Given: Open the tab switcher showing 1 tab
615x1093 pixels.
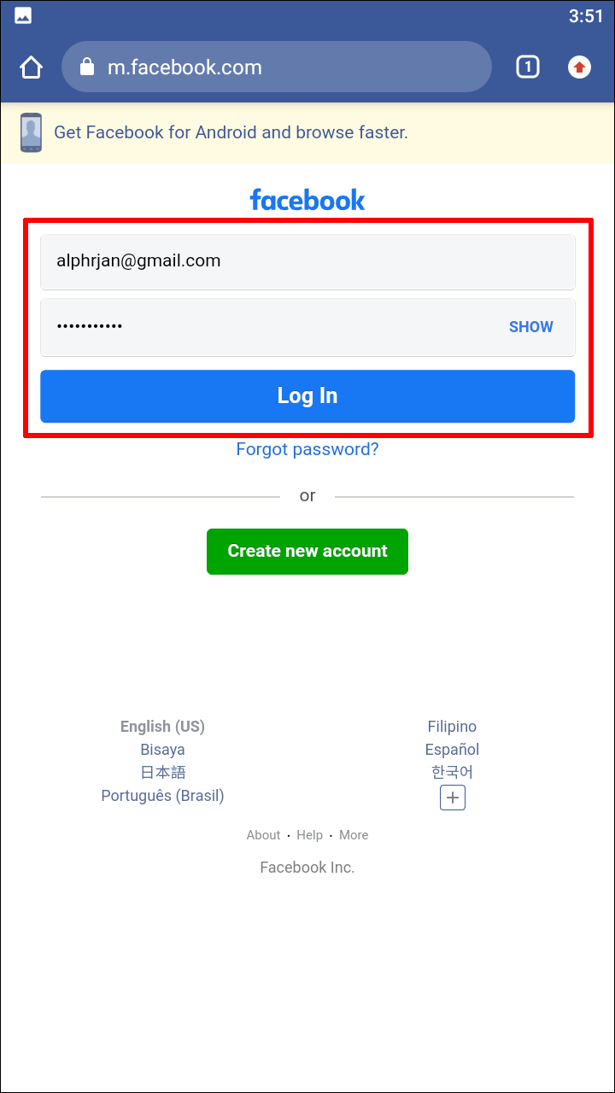Looking at the screenshot, I should pyautogui.click(x=528, y=67).
